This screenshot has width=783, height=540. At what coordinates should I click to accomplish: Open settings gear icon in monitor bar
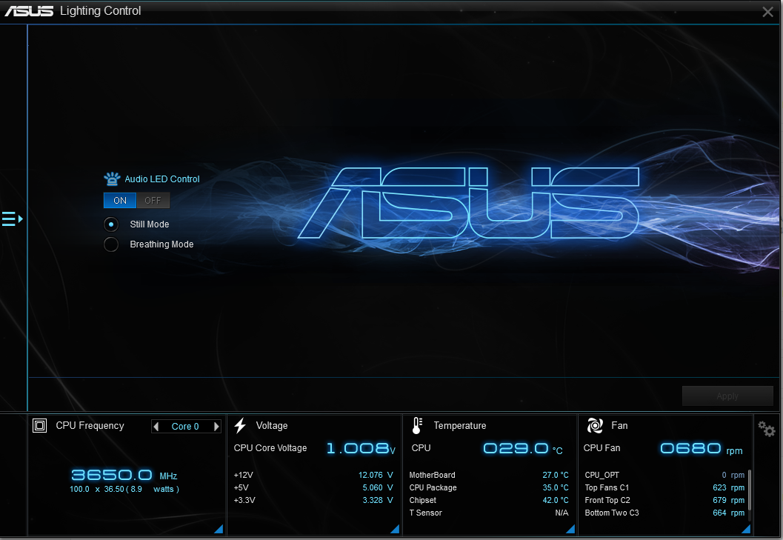tap(767, 429)
